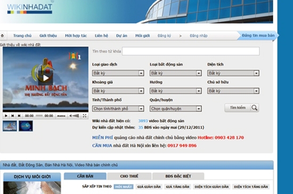293x194 pixels.
Task: Switch to CHO THUÊ tab
Action: [129, 176]
